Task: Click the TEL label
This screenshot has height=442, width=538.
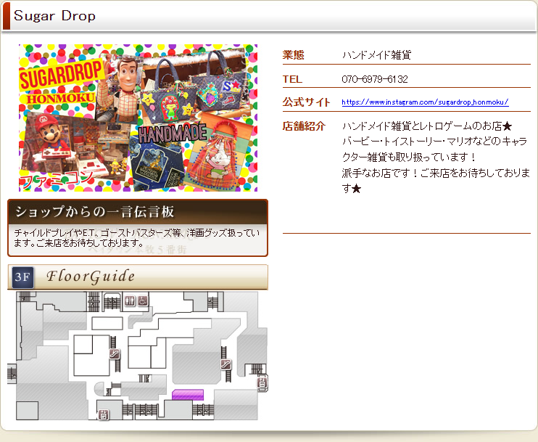Action: pos(292,79)
